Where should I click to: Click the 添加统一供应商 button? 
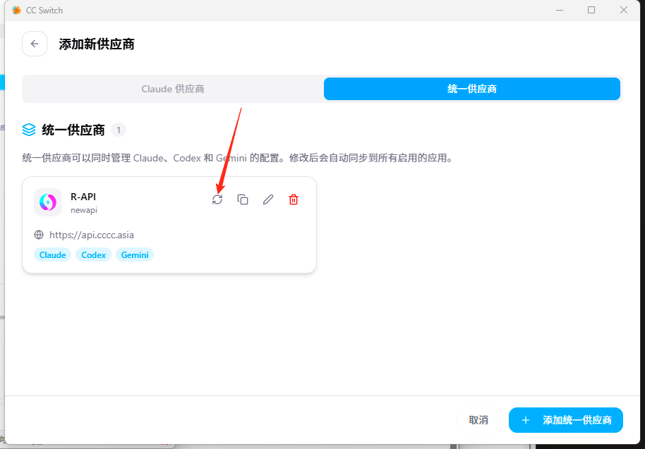point(565,420)
